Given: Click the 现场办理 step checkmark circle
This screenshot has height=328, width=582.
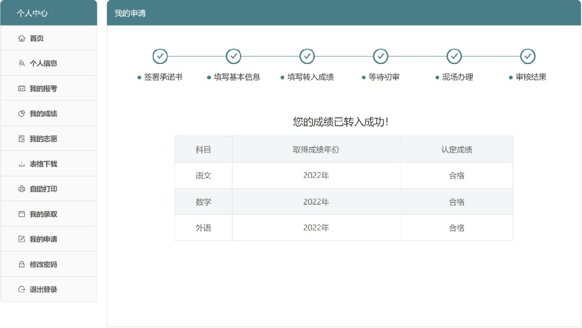Looking at the screenshot, I should (454, 56).
